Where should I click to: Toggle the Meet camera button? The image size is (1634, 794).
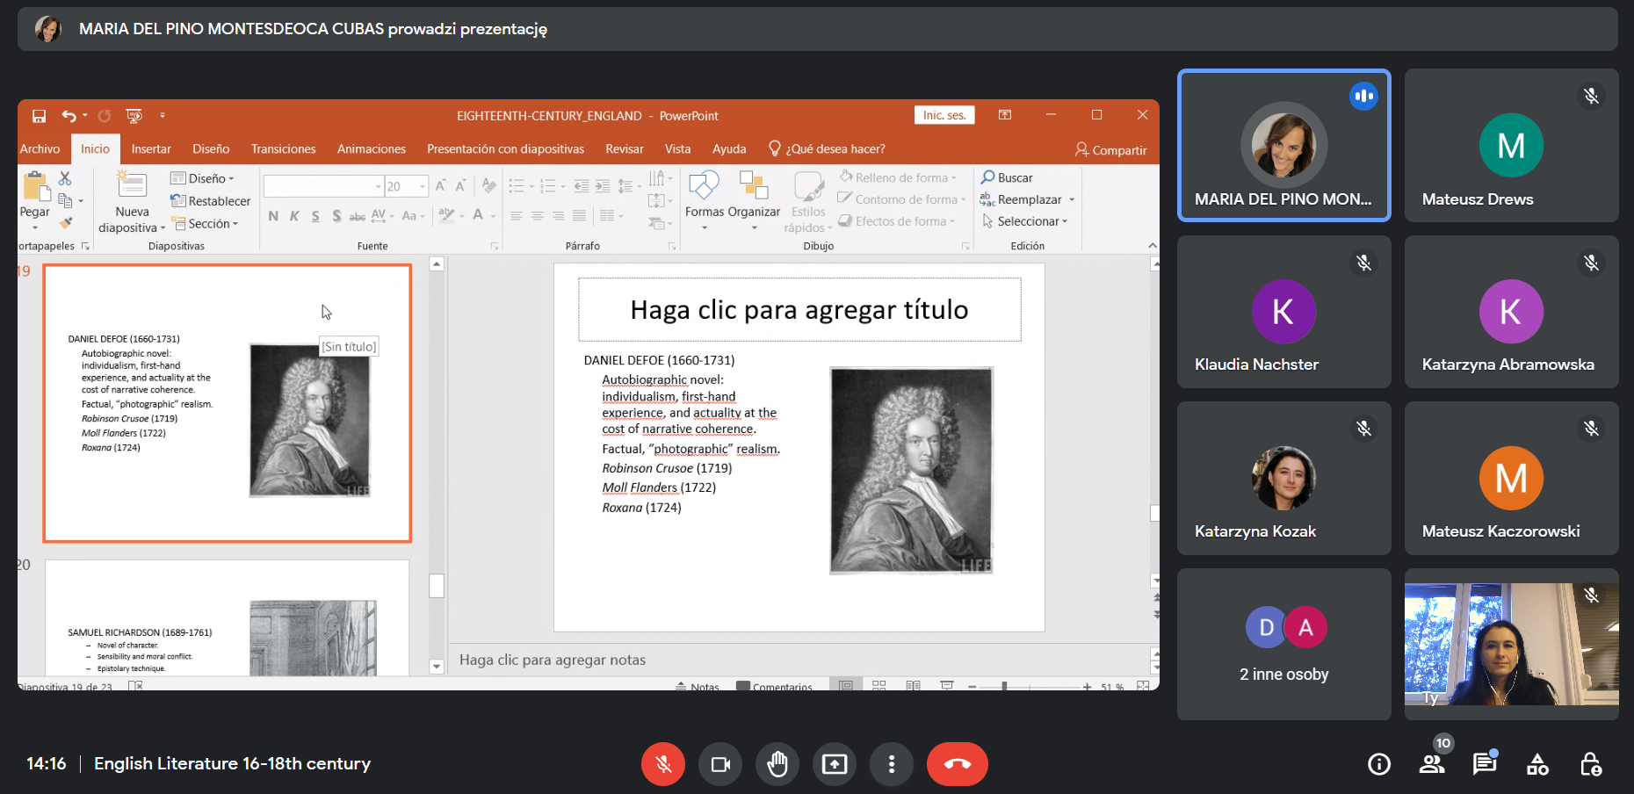coord(720,764)
